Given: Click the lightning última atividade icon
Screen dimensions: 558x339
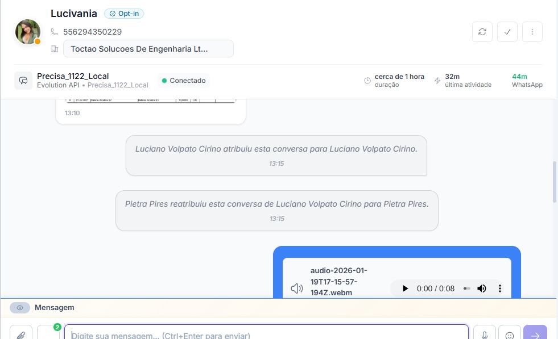Looking at the screenshot, I should [x=437, y=81].
